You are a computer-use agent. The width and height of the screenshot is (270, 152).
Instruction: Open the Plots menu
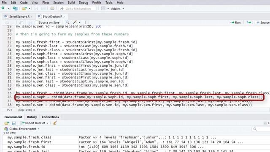point(46,3)
